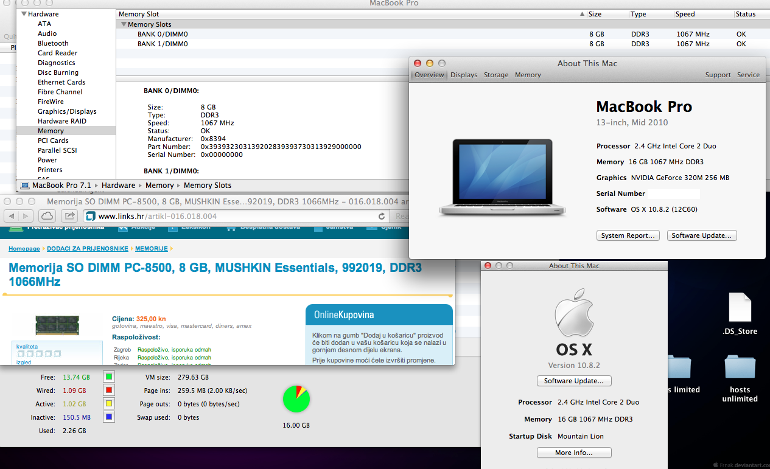
Task: Open Safari Share button
Action: 69,216
